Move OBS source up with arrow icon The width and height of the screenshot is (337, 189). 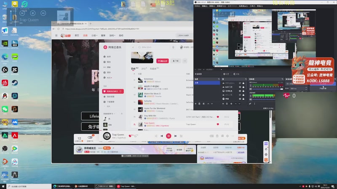235,104
